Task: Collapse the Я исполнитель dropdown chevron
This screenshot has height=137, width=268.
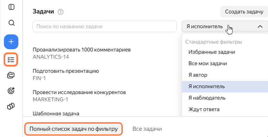Action: 260,27
